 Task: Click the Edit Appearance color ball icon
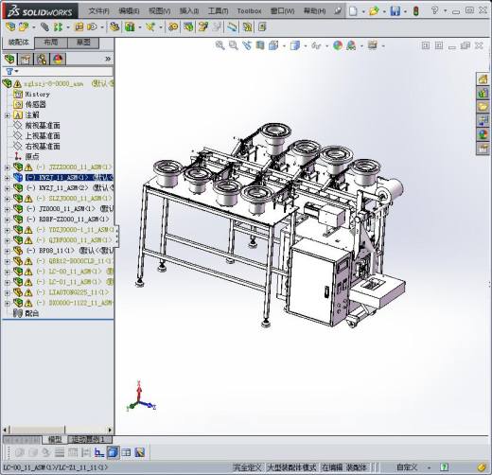pyautogui.click(x=338, y=45)
